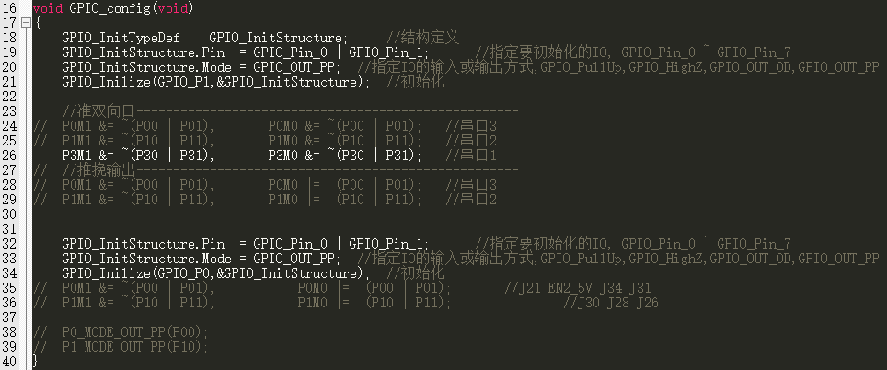Click the closing brace on line 40
Viewport: 887px width, 370px height.
pyautogui.click(x=36, y=362)
